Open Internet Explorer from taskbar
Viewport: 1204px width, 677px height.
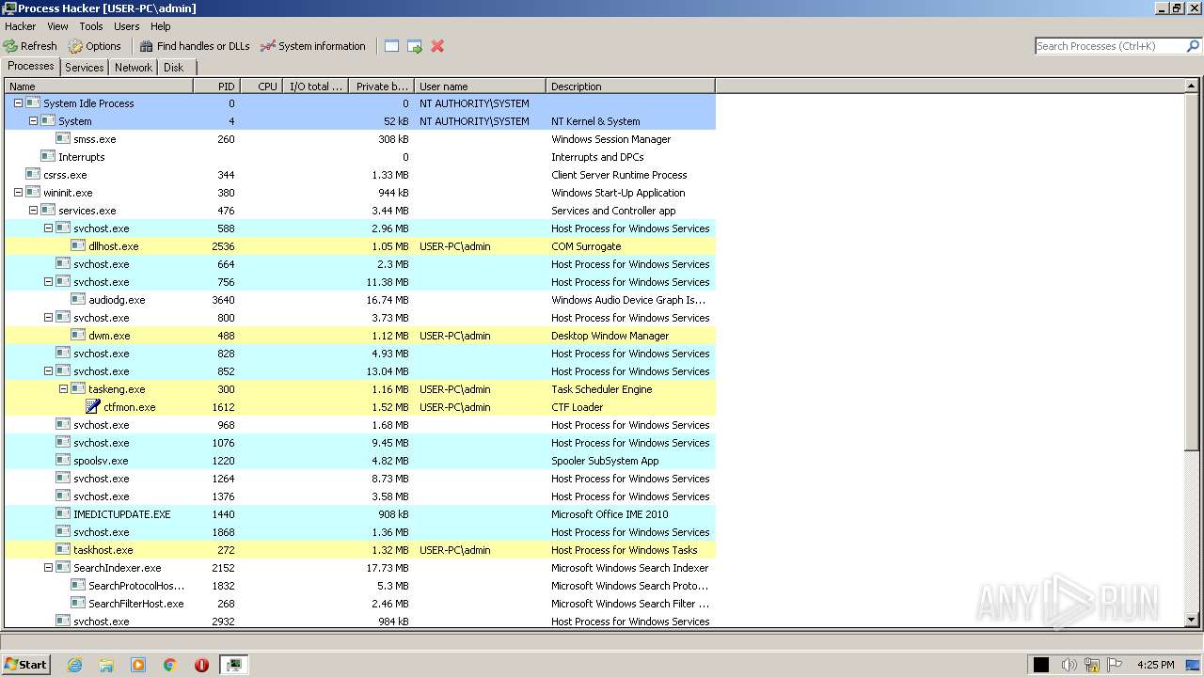(x=74, y=665)
